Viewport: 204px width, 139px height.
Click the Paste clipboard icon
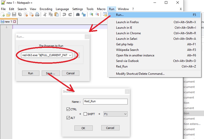click(x=57, y=14)
